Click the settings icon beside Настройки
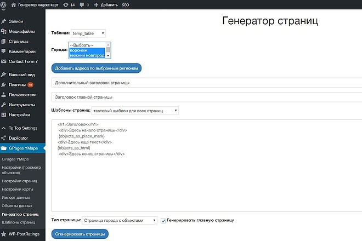This screenshot has width=362, height=241. tap(3, 114)
